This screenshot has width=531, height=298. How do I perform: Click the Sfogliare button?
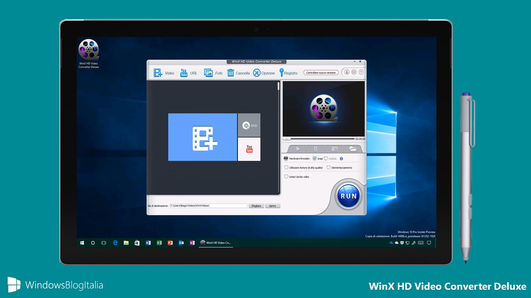[256, 206]
